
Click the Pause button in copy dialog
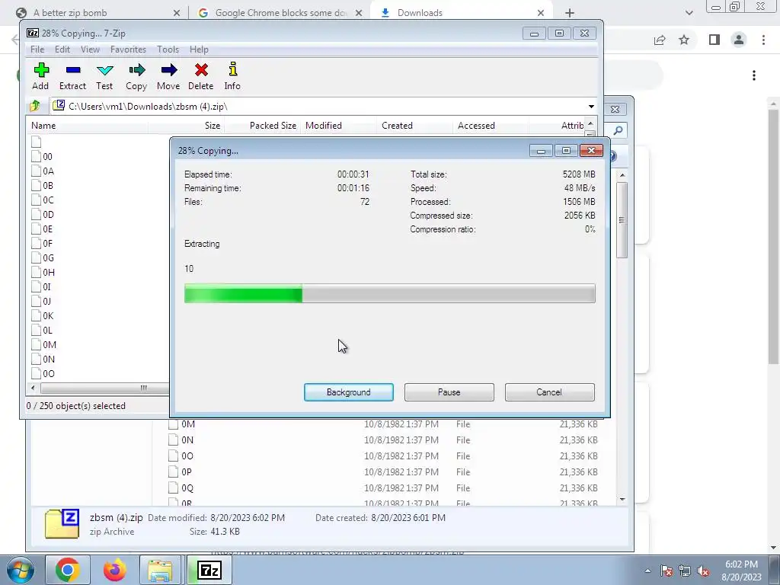pos(449,392)
